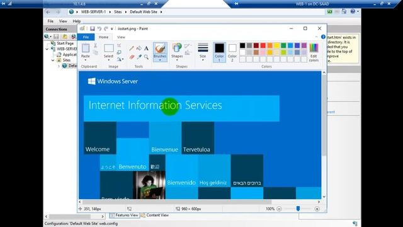Click the Paint zoom slider handle
The width and height of the screenshot is (403, 227).
pos(298,209)
